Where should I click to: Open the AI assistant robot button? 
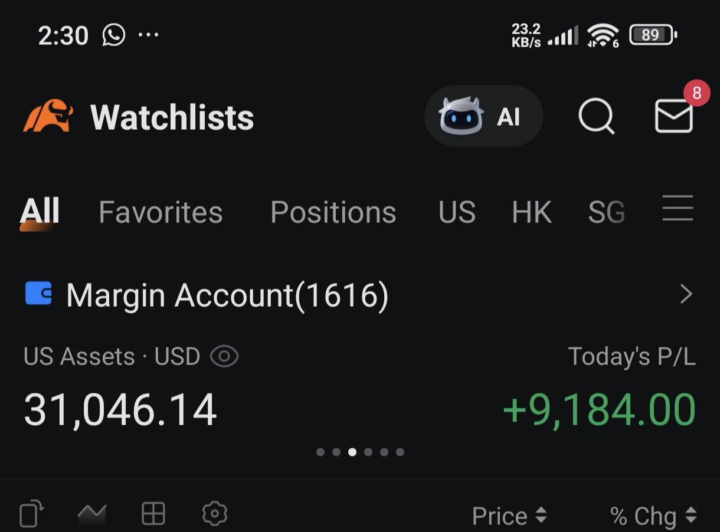tap(483, 116)
